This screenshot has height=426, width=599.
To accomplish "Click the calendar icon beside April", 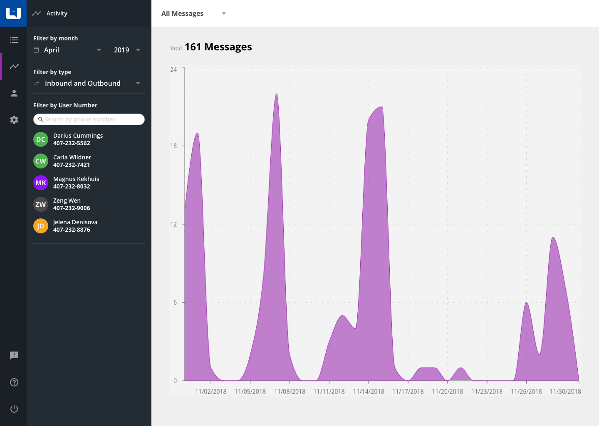I will [x=36, y=50].
